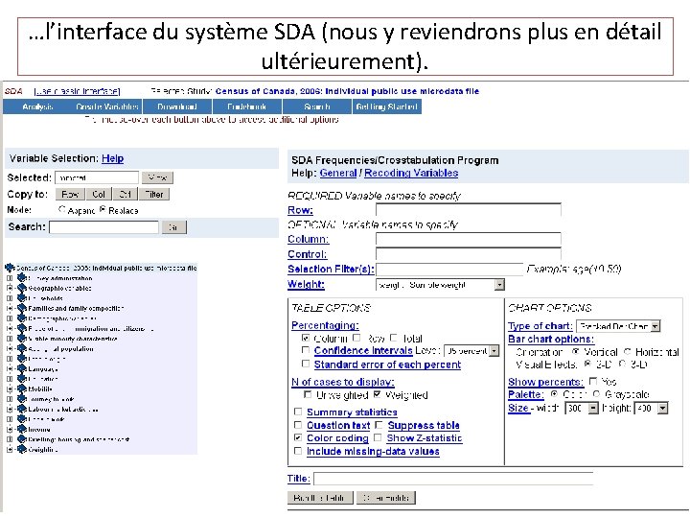This screenshot has height=518, width=690.
Task: Expand the Mobility tree node
Action: click(10, 388)
